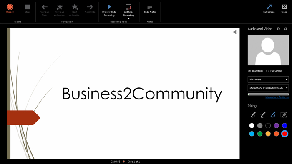The width and height of the screenshot is (292, 164).
Task: Pick the purple ink color swatch
Action: point(276,126)
